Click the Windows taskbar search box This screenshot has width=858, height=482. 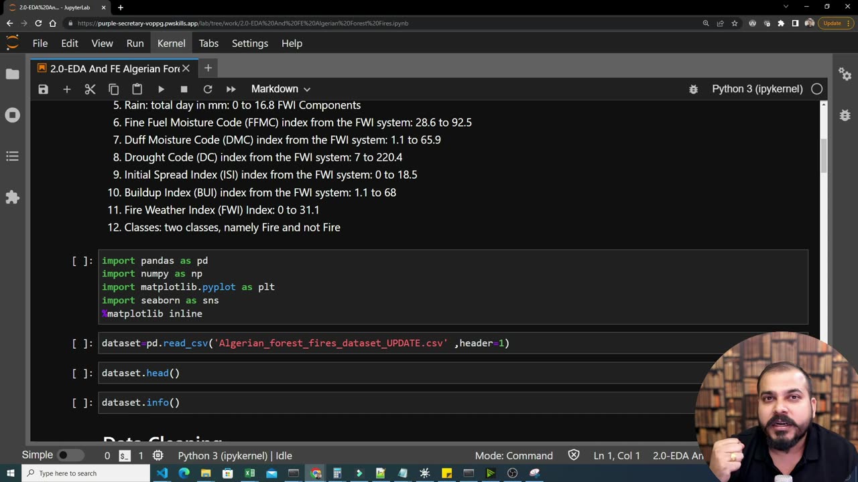86,473
